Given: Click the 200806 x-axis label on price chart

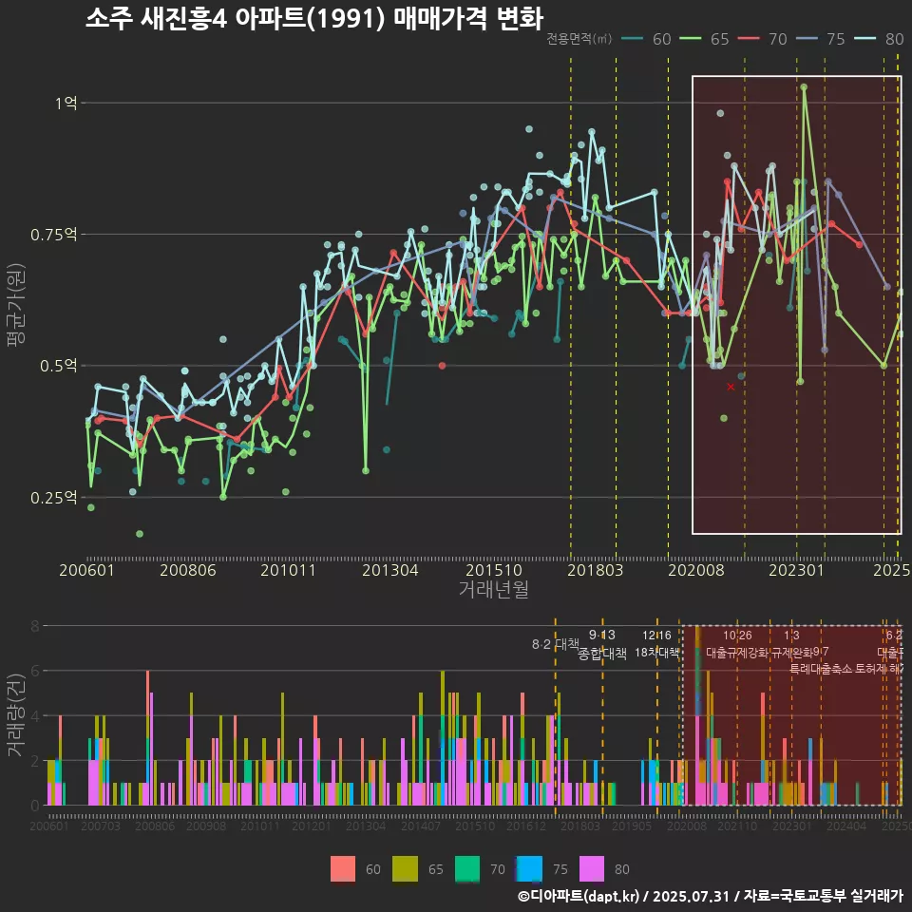Looking at the screenshot, I should [x=188, y=570].
